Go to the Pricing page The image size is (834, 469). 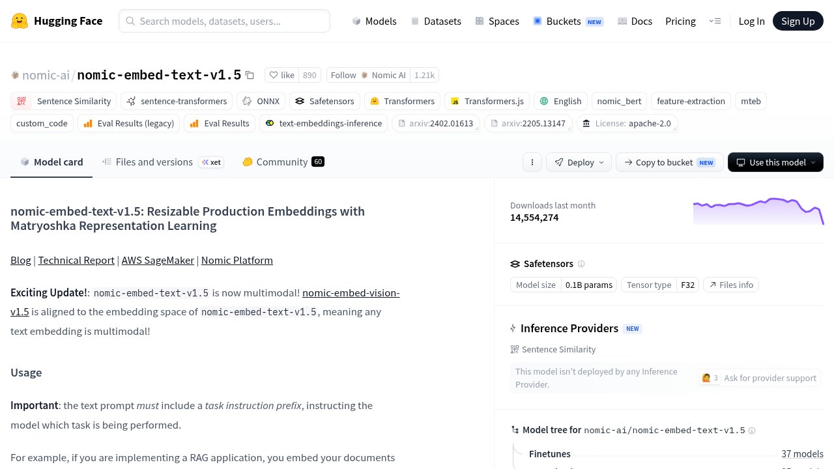pyautogui.click(x=680, y=21)
